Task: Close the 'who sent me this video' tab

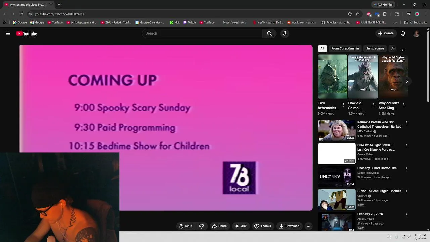Action: coord(51,5)
